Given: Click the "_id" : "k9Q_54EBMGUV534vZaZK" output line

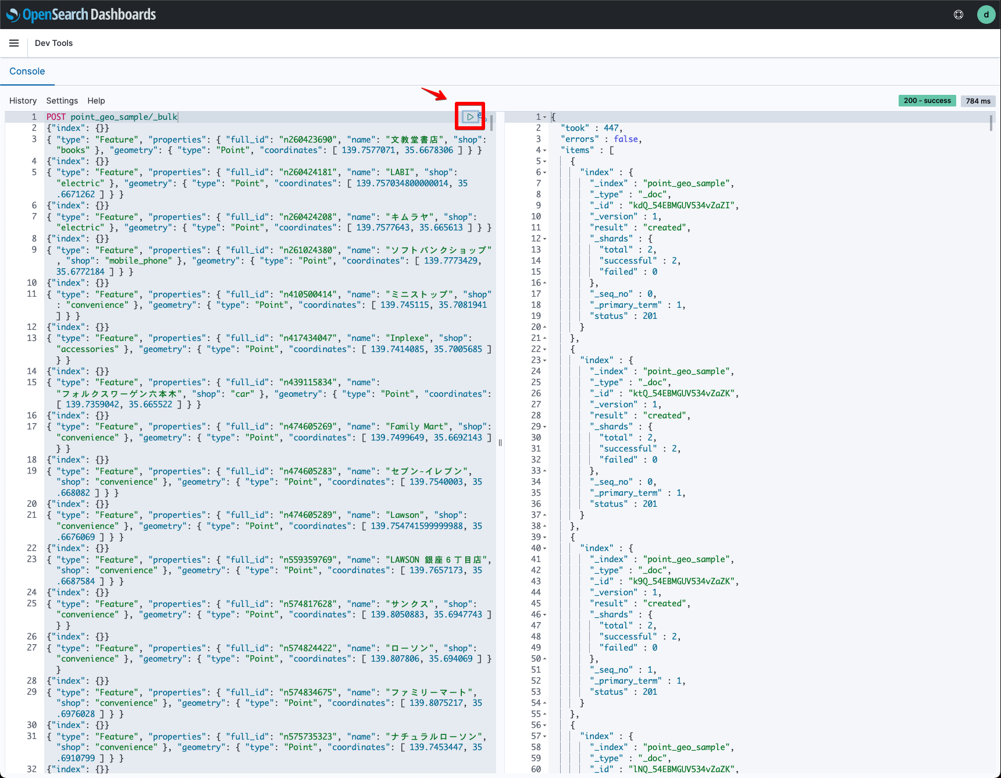Looking at the screenshot, I should click(x=664, y=581).
